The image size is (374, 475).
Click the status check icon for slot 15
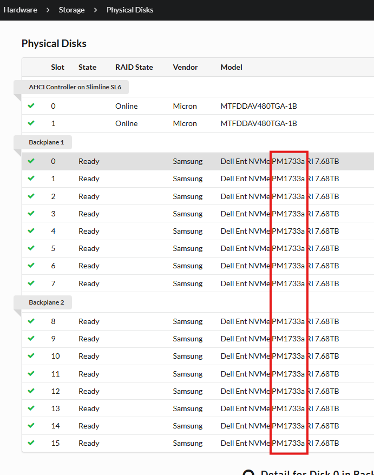tap(31, 443)
